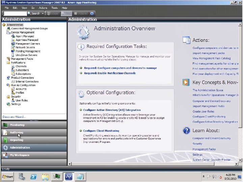Click the clock in the system tray

point(231,177)
